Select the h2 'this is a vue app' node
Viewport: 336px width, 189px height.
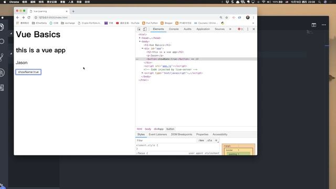pos(165,52)
